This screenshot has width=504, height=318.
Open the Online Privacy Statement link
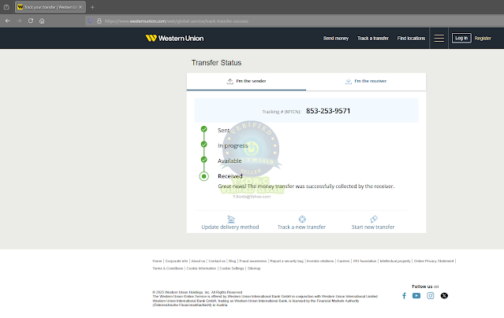pos(434,261)
